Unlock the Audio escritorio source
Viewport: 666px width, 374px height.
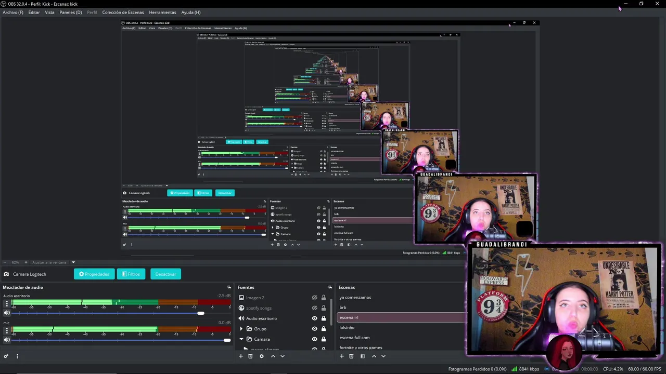coord(323,318)
